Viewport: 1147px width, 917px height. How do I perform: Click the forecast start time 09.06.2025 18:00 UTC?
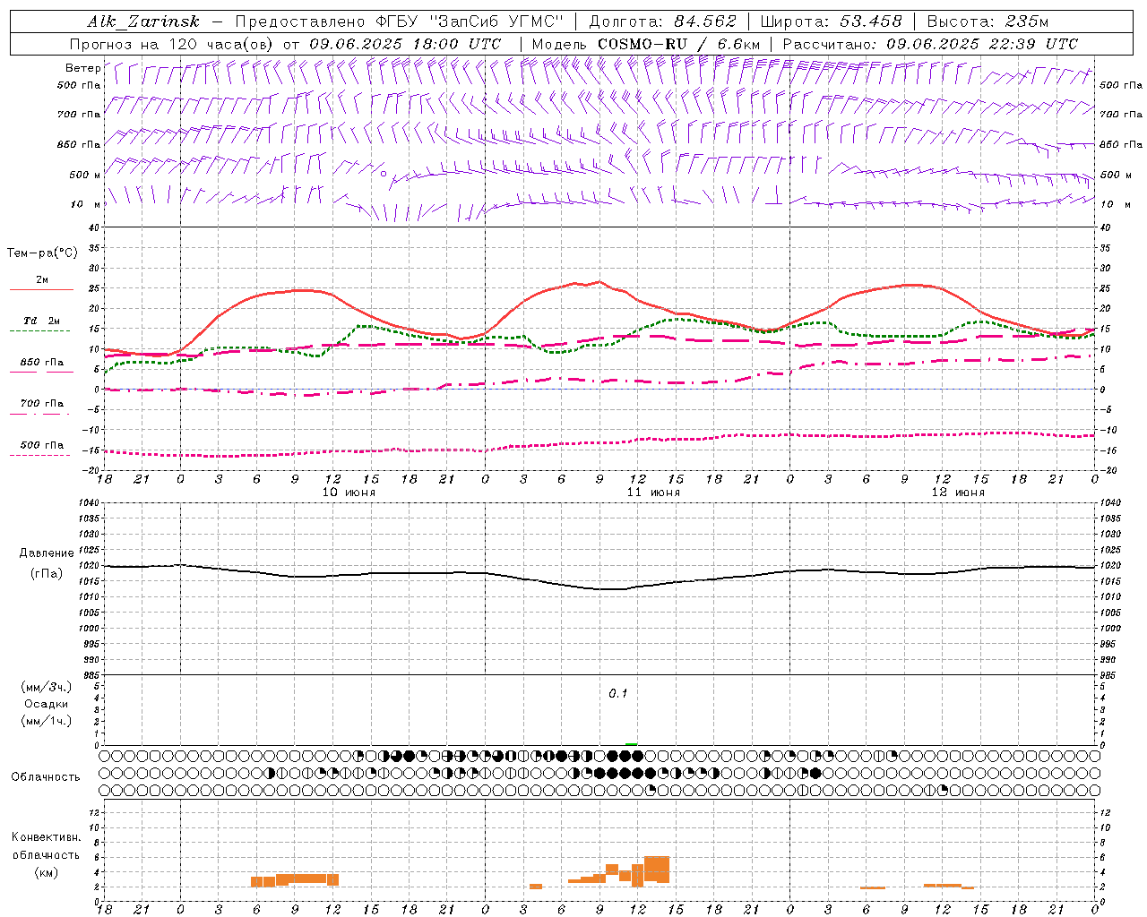tap(405, 44)
